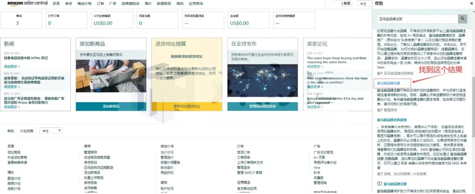
Task: Click the Vine footer link
Action: (317, 167)
